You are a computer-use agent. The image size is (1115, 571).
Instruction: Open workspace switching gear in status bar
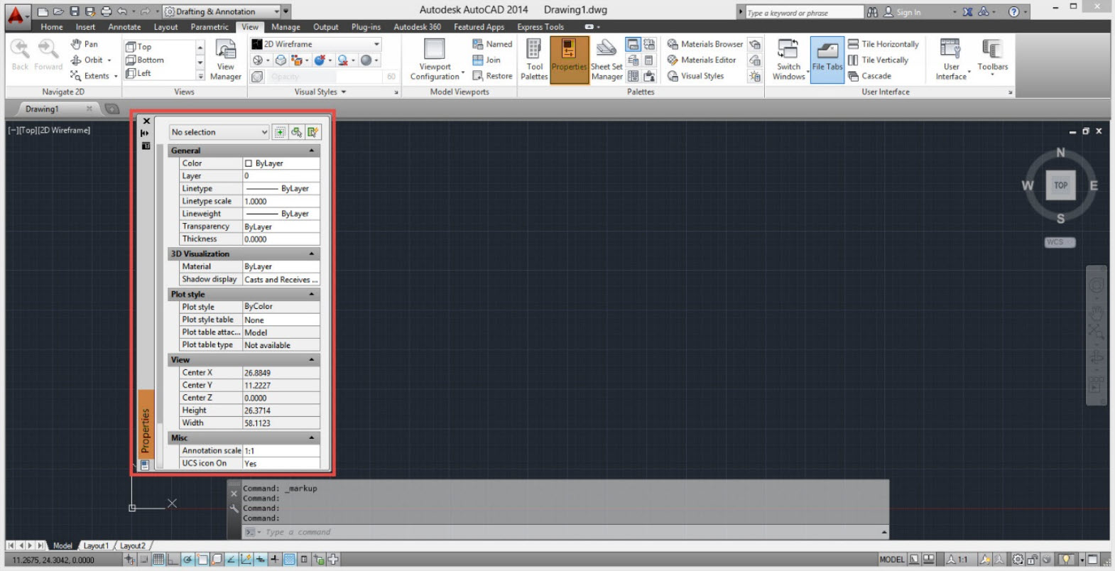pyautogui.click(x=1018, y=560)
